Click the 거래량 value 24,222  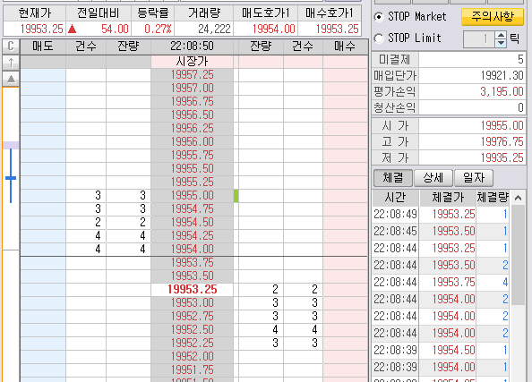coord(204,30)
